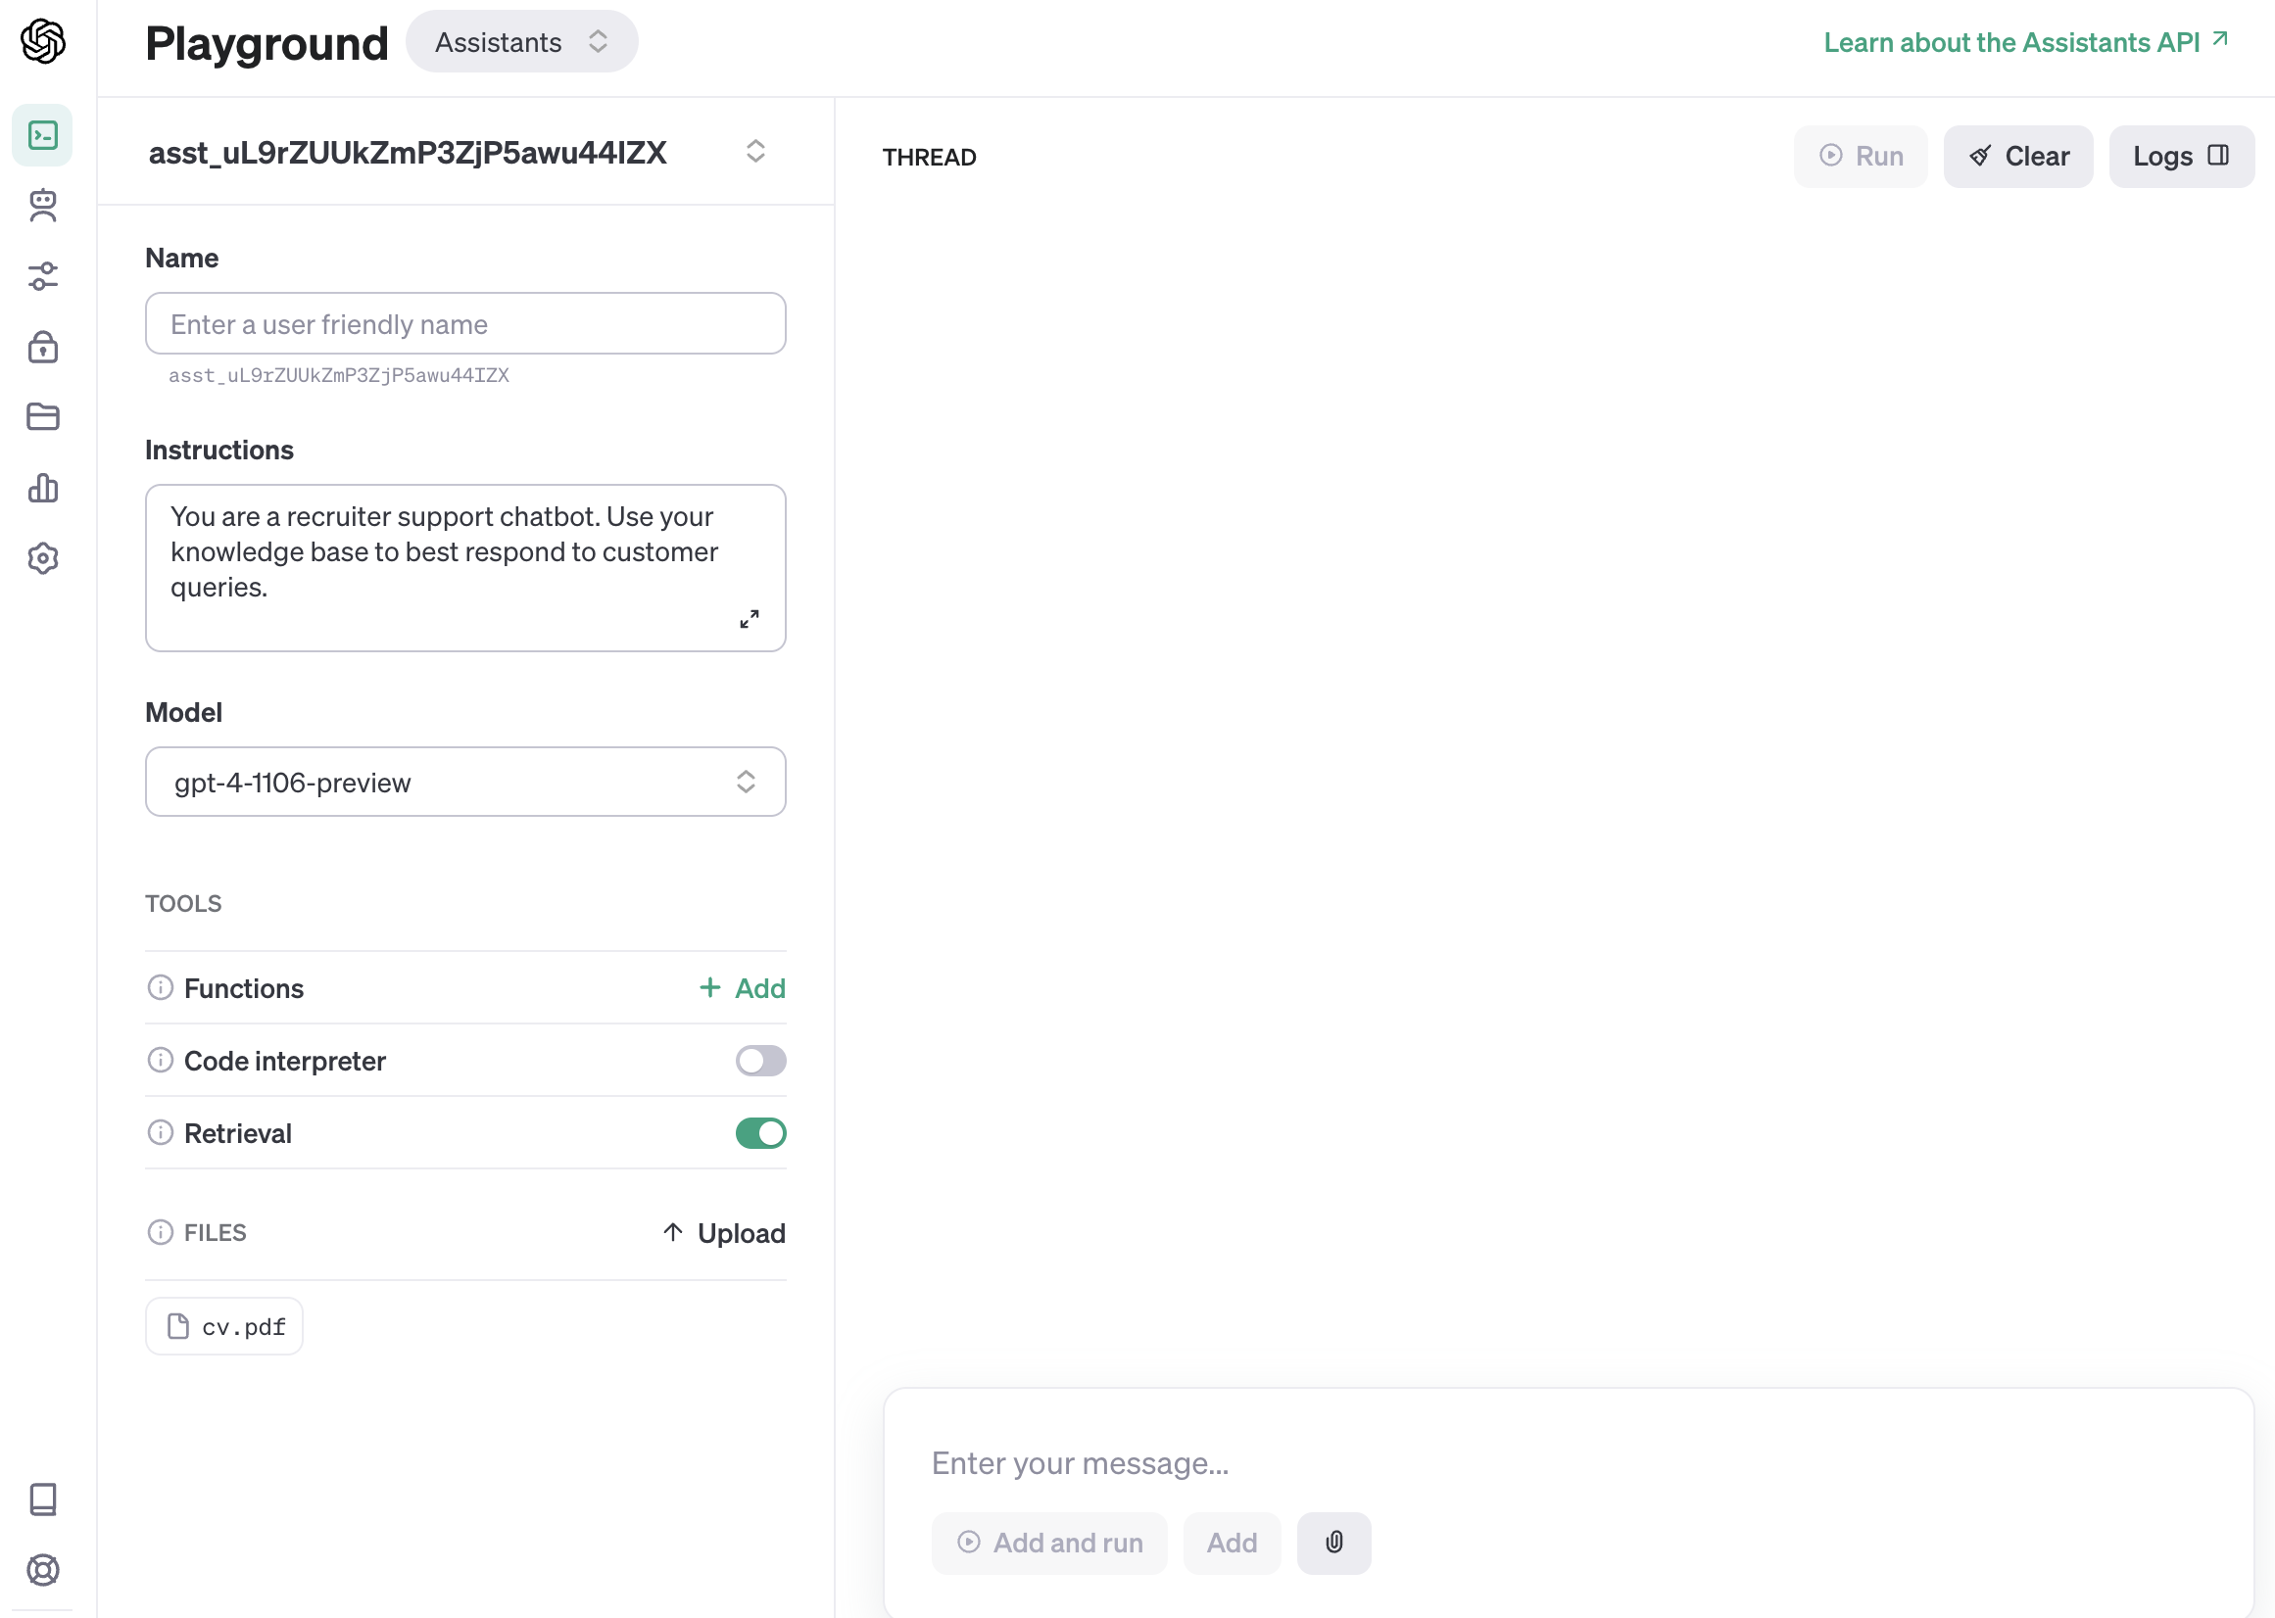Open the assistant ID selector chevron
Screen dimensions: 2275x1618
click(x=754, y=152)
